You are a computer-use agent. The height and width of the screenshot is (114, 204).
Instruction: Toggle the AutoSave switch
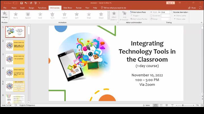pyautogui.click(x=15, y=3)
